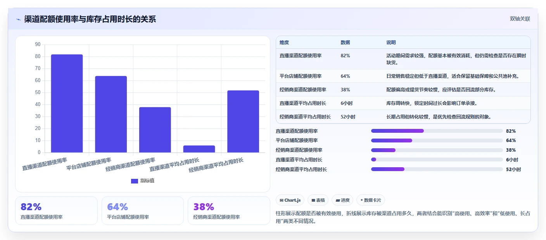Click the 数据 table column header
This screenshot has height=240, width=546.
pos(345,43)
